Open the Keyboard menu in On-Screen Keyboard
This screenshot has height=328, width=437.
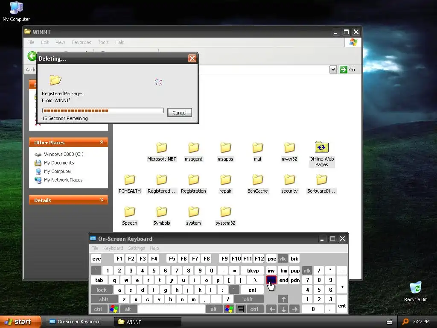coord(113,248)
